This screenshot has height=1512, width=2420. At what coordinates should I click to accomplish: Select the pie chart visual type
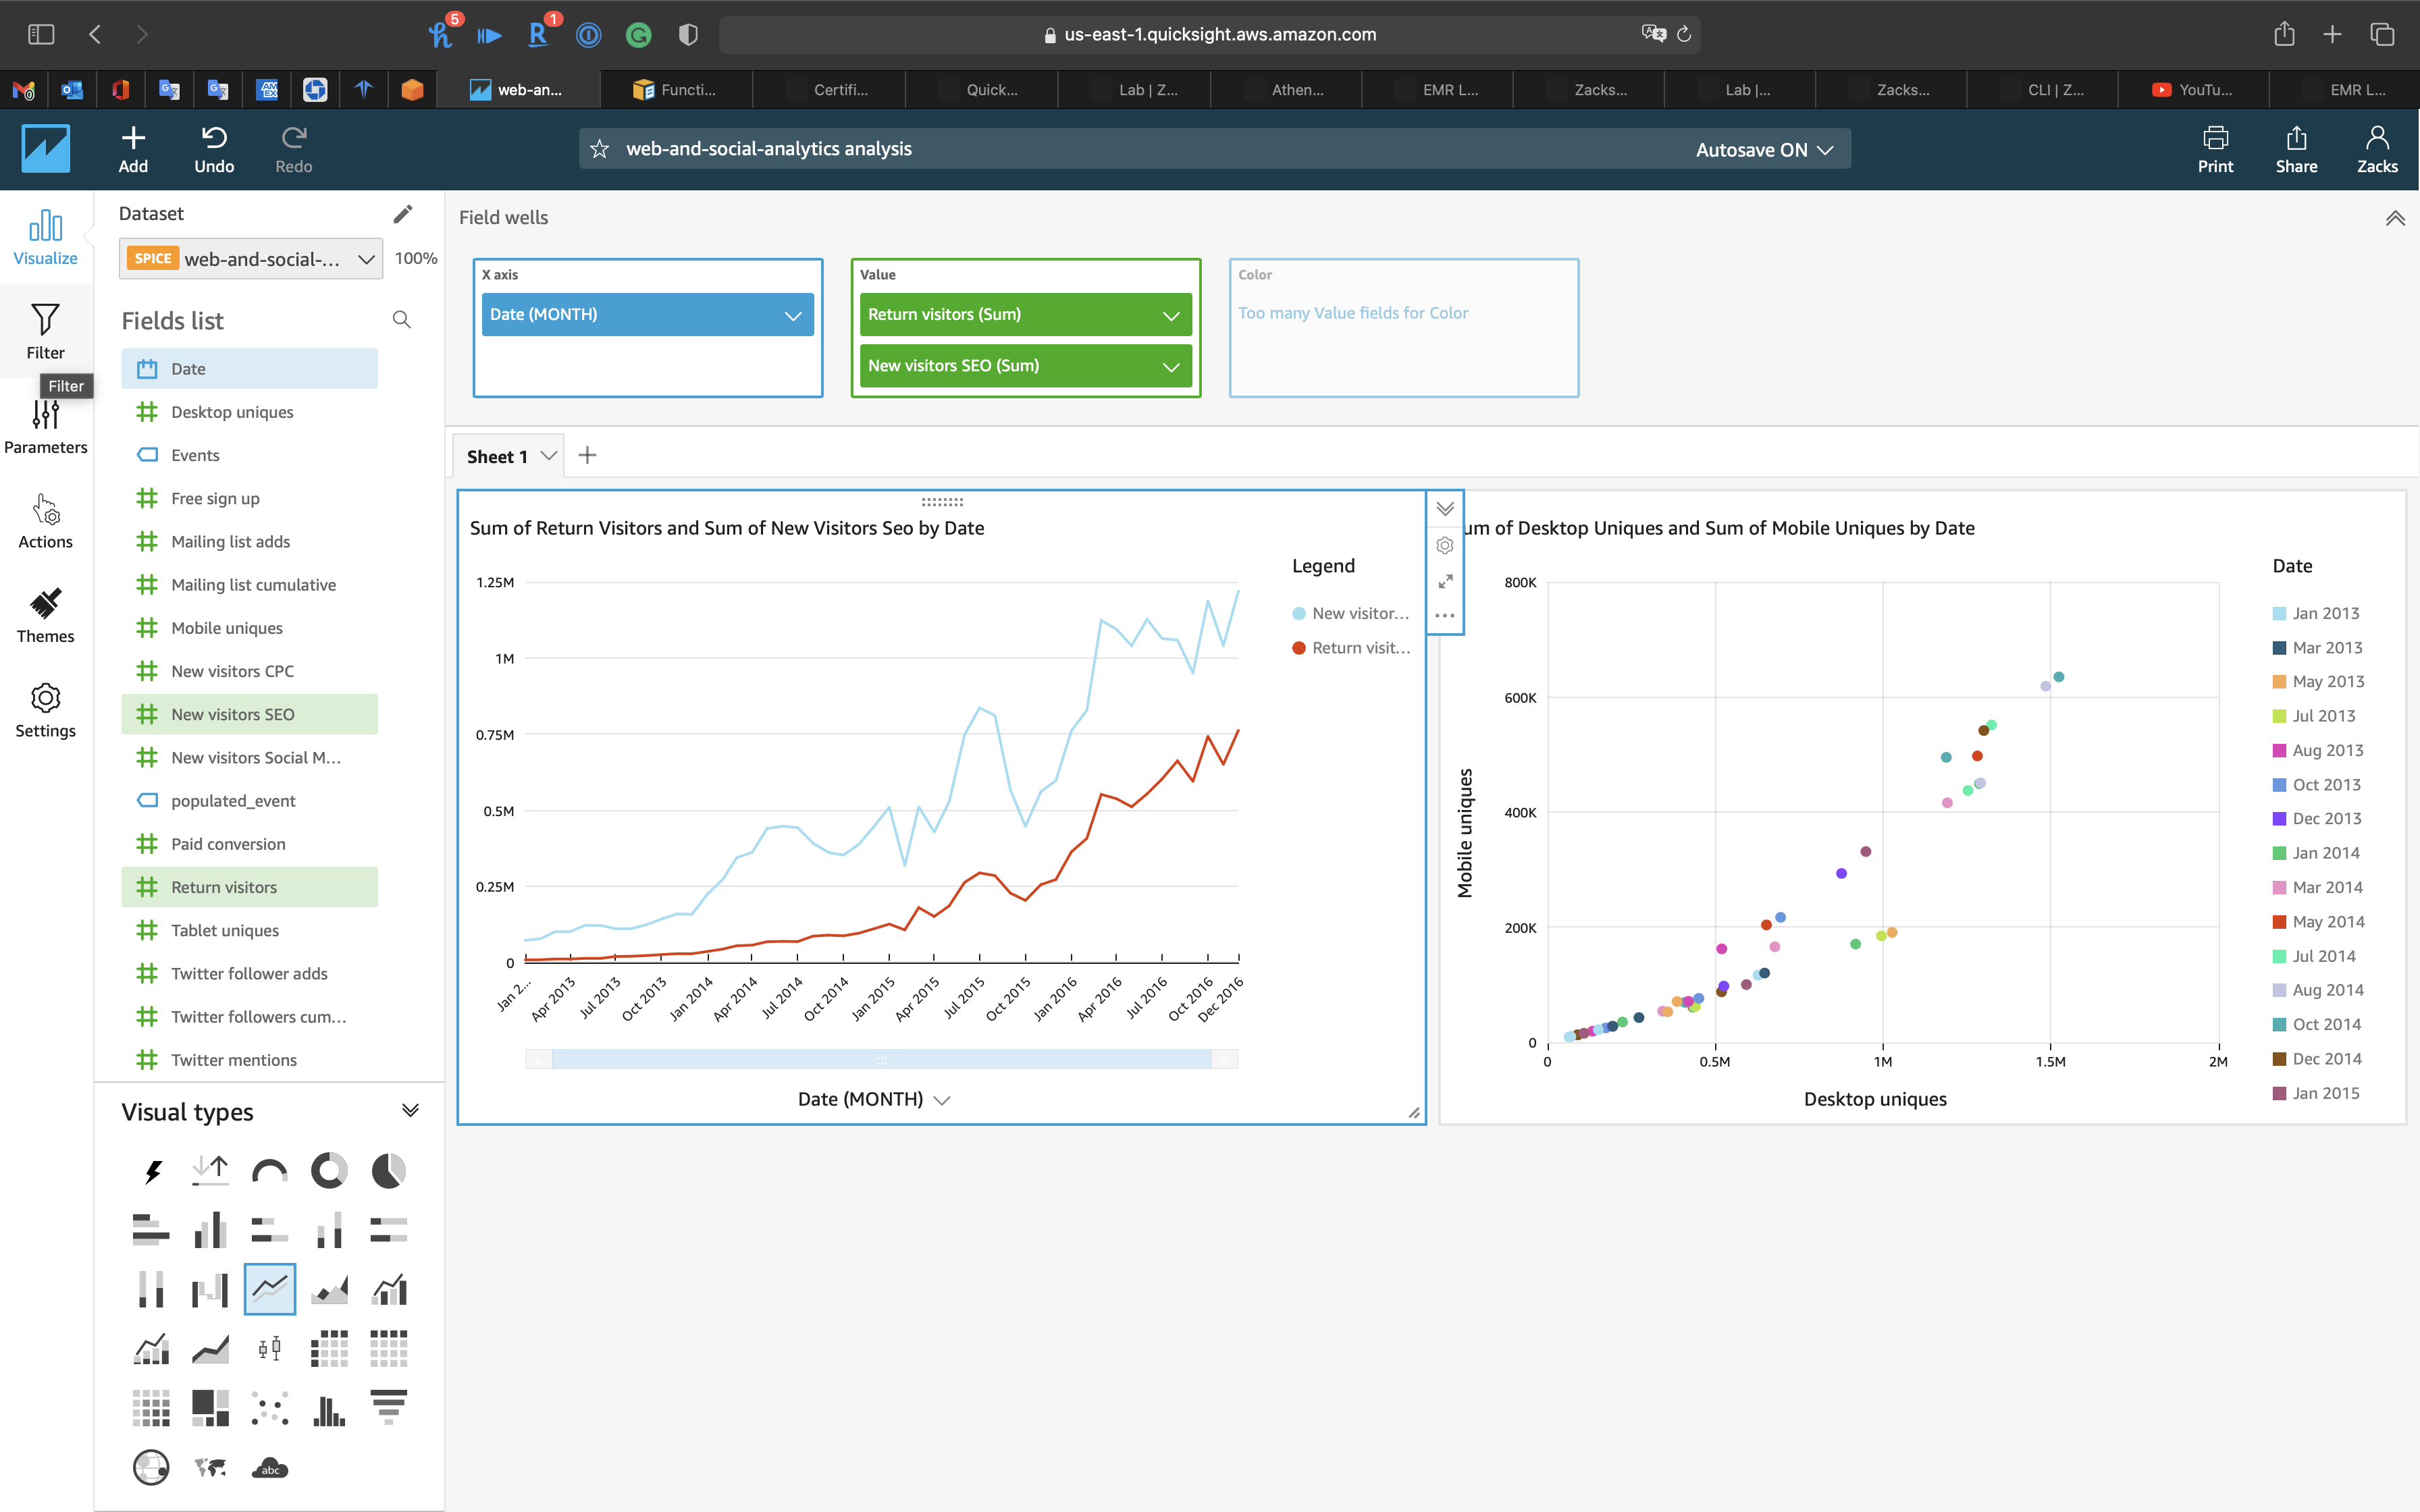click(x=388, y=1170)
